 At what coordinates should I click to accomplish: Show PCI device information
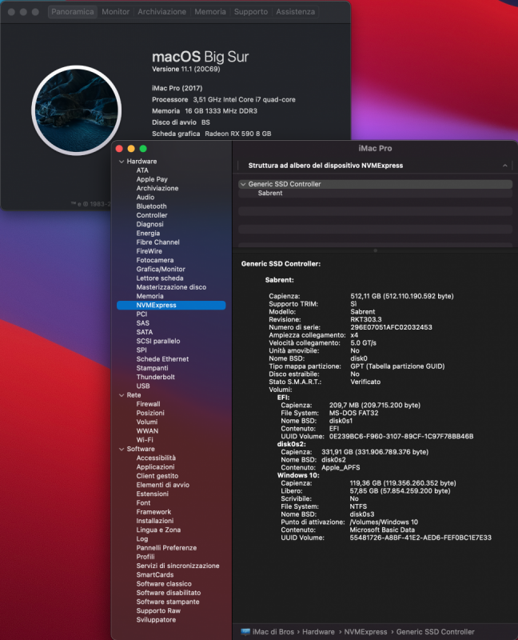coord(141,314)
